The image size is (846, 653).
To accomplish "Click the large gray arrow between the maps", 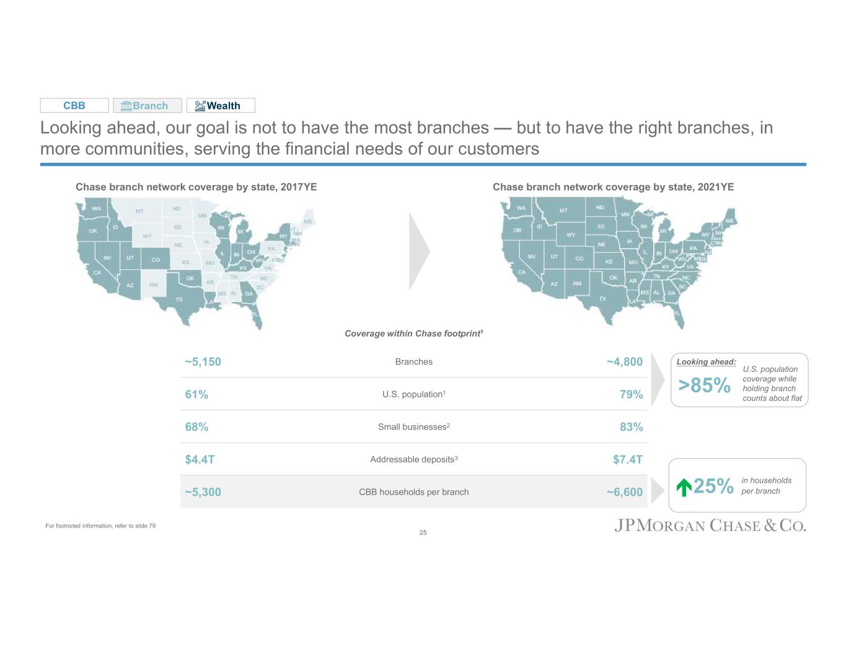I will [x=419, y=251].
